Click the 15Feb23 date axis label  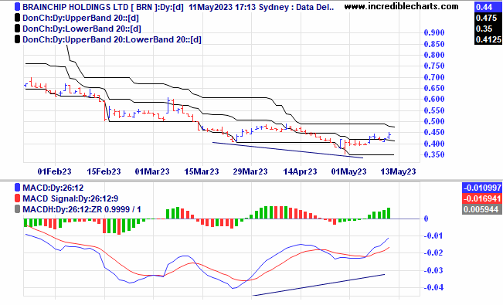click(104, 171)
